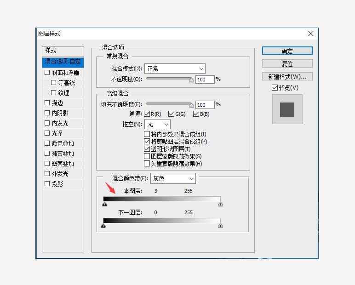Click 本图层 black point slider handle
Image resolution: width=355 pixels, height=285 pixels.
tap(104, 204)
